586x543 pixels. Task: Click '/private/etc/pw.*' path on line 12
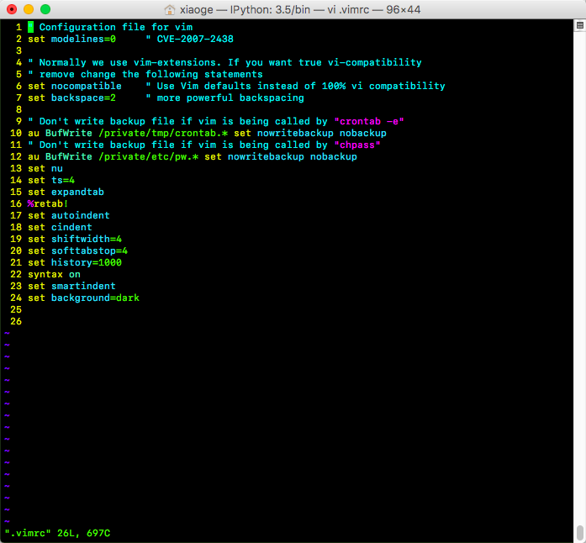point(148,156)
